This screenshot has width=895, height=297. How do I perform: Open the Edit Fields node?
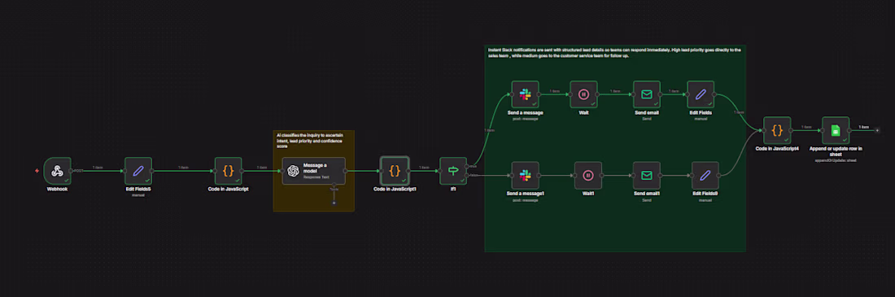click(x=701, y=94)
